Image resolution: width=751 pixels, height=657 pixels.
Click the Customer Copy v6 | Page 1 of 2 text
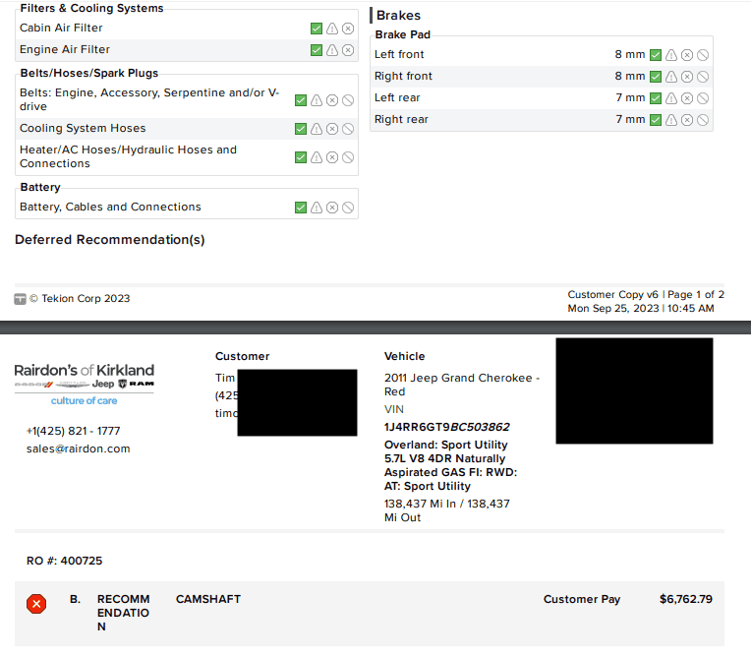[x=646, y=294]
